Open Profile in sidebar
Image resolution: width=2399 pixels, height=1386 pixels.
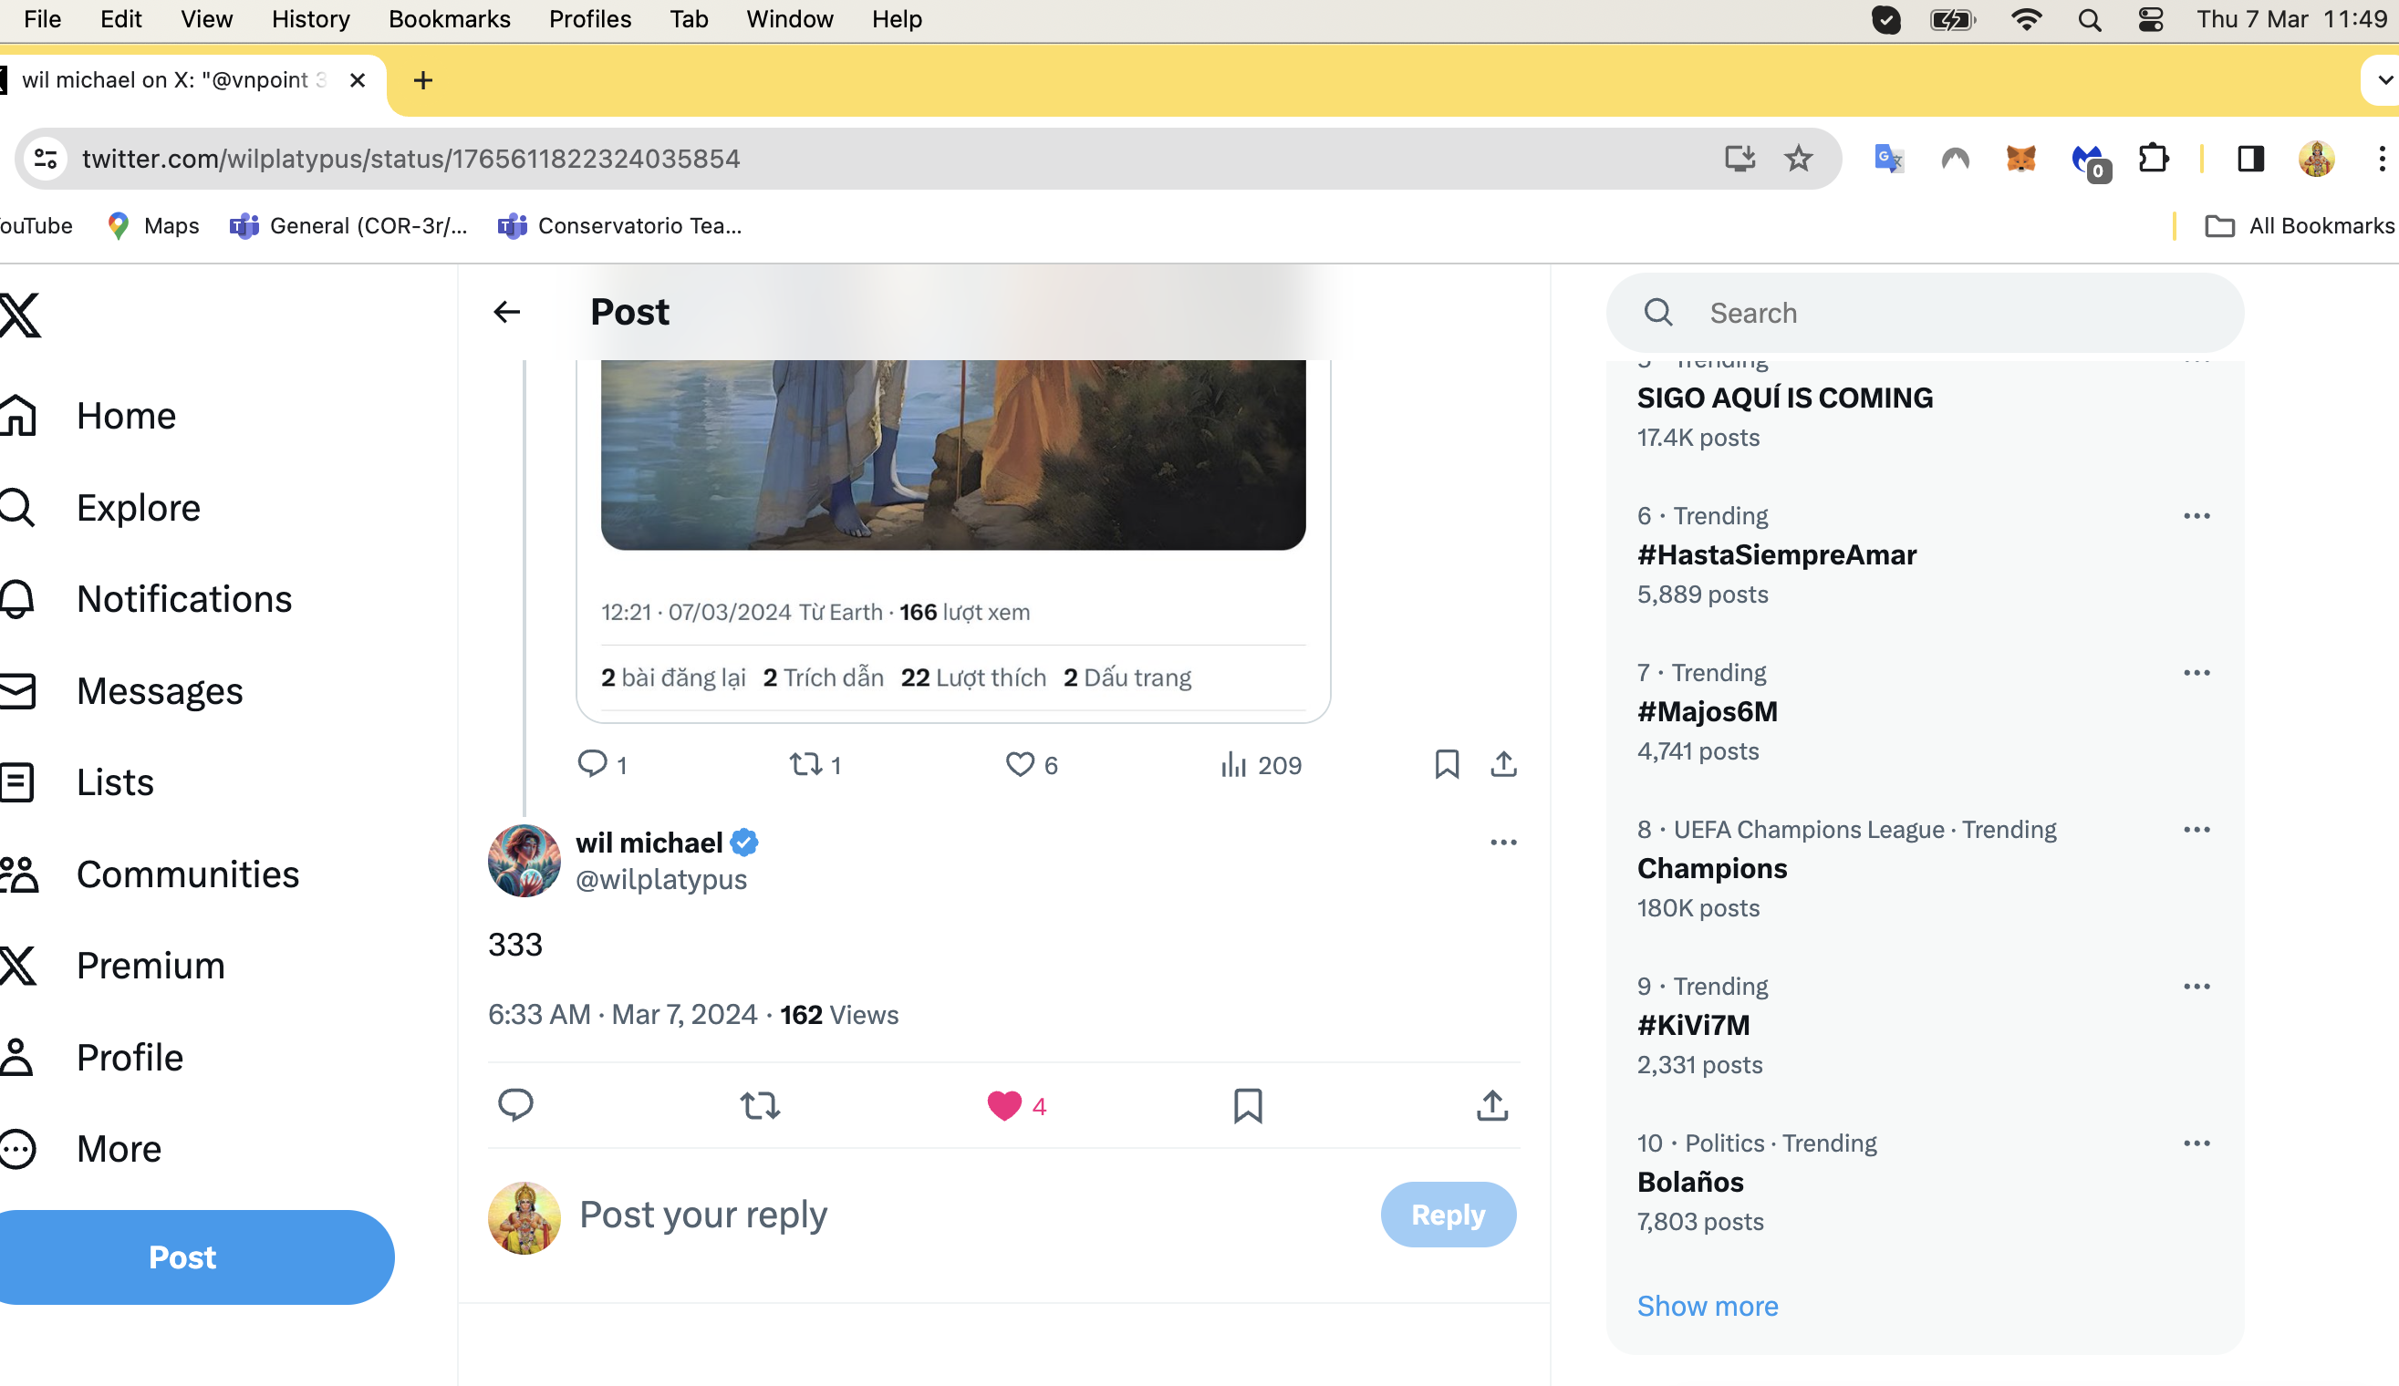tap(91, 1058)
